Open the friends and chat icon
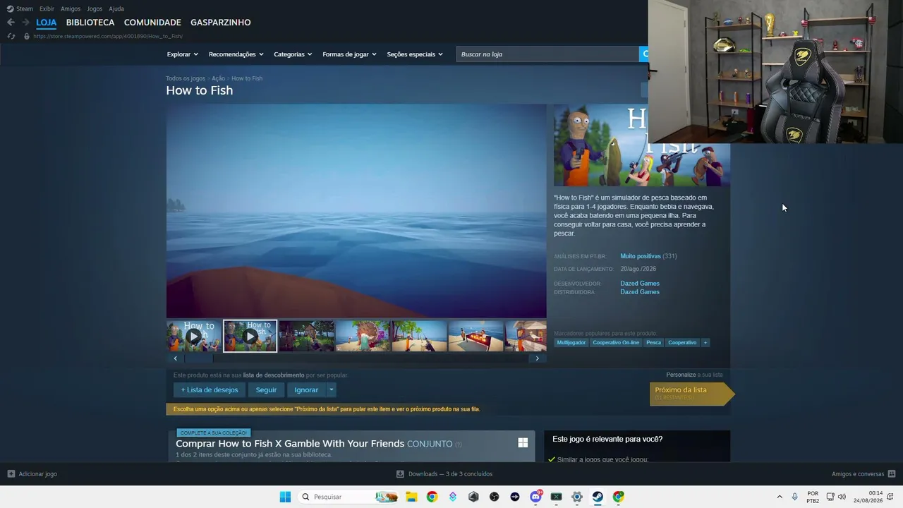 tap(891, 474)
